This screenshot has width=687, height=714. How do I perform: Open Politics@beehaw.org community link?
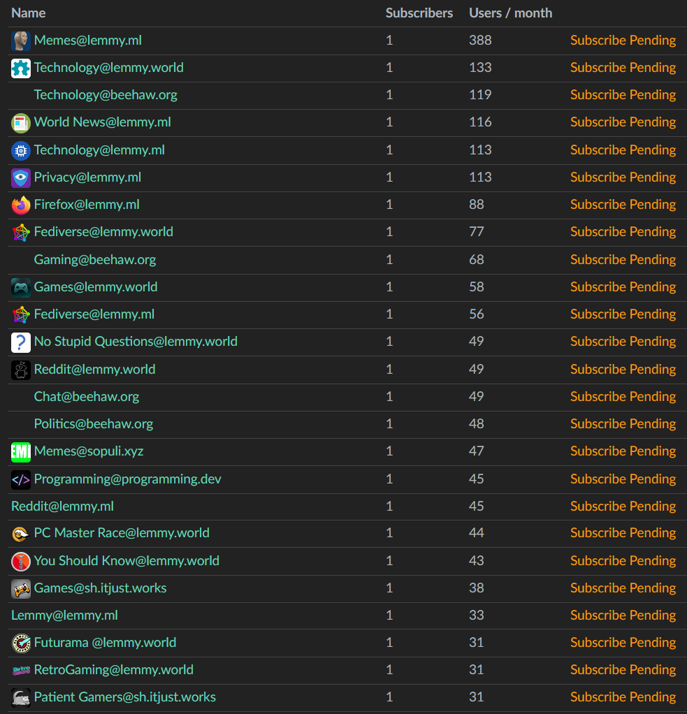point(94,424)
